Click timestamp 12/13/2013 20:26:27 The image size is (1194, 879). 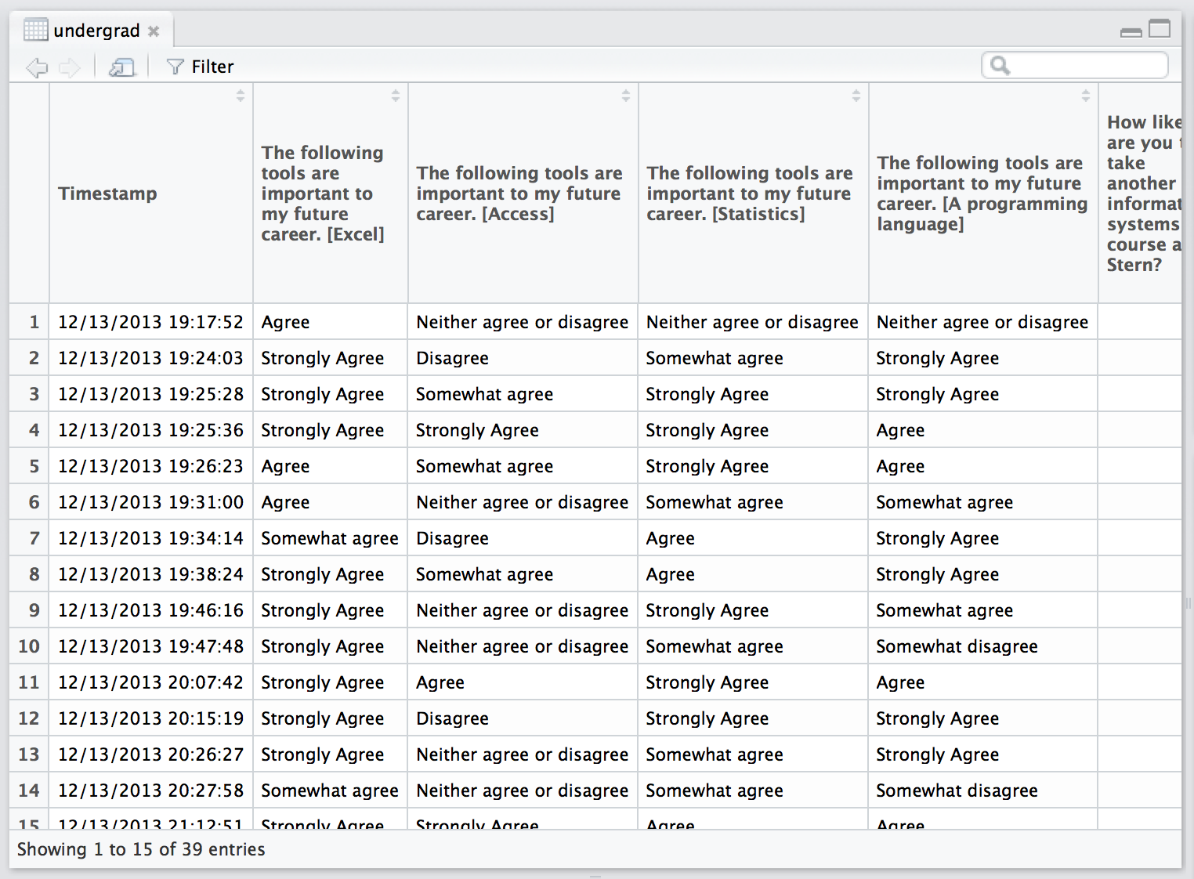pyautogui.click(x=150, y=754)
